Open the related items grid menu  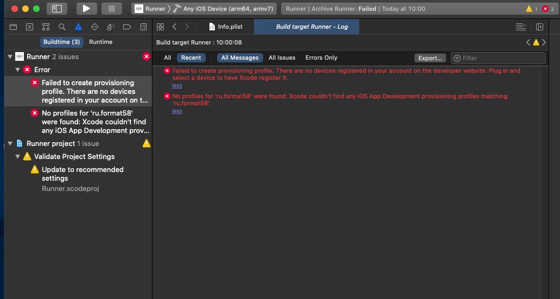161,27
